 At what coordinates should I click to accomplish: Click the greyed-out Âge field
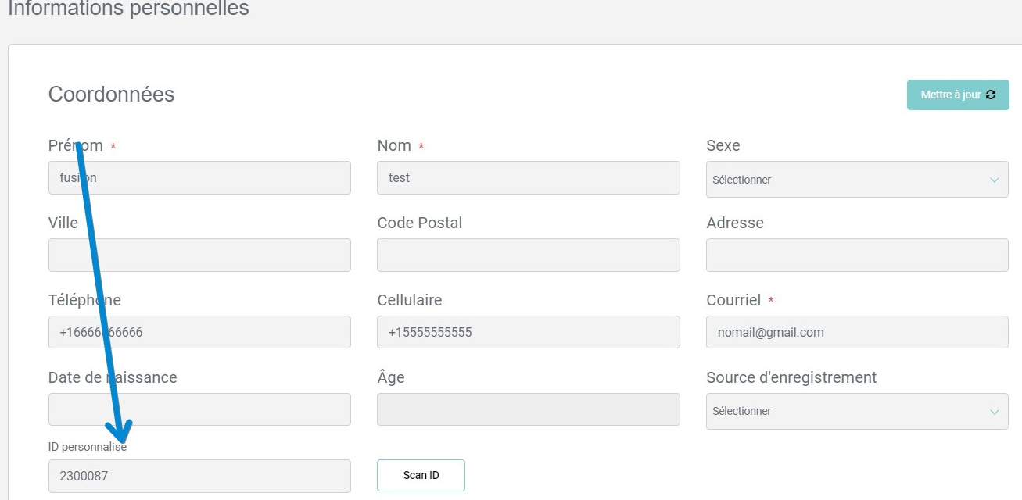tap(528, 409)
